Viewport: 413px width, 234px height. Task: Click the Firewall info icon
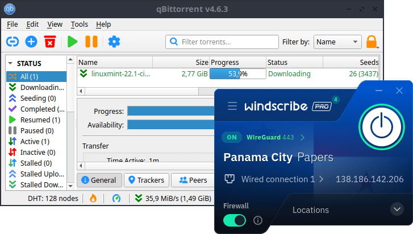258,220
